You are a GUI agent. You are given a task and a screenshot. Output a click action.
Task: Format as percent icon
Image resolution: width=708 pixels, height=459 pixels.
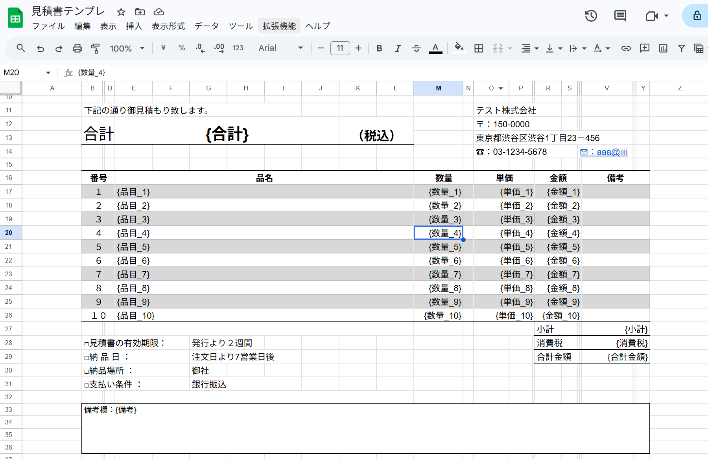click(182, 48)
